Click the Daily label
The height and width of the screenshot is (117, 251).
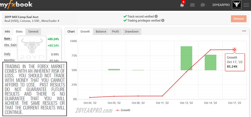click(7, 54)
